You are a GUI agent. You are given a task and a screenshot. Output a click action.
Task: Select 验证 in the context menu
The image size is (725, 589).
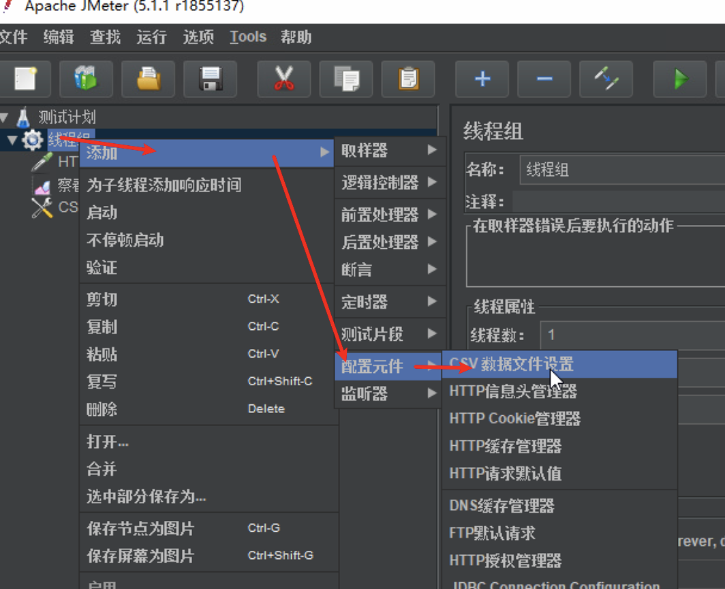coord(206,267)
